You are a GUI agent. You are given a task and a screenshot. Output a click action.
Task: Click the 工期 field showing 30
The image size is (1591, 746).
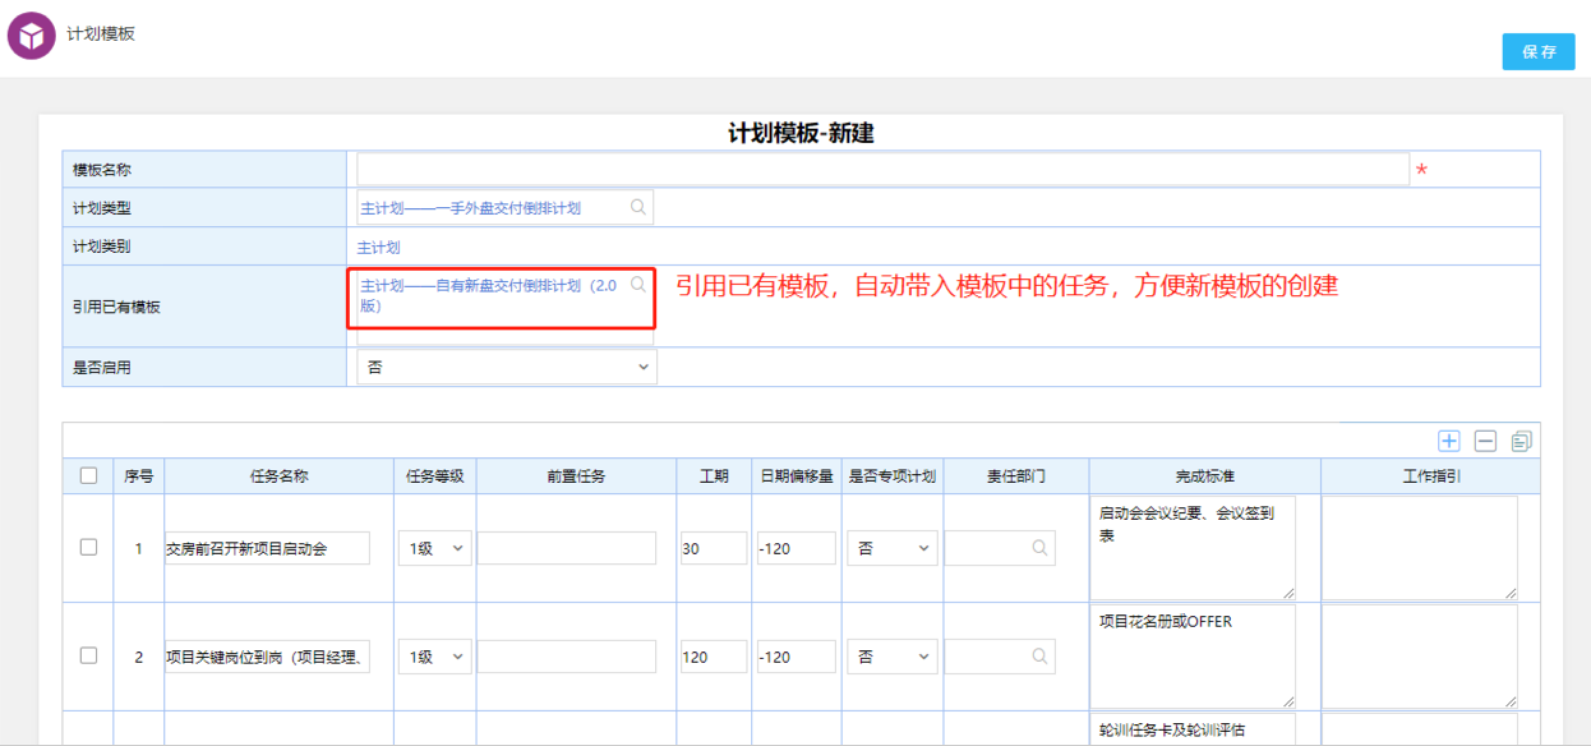(x=713, y=548)
